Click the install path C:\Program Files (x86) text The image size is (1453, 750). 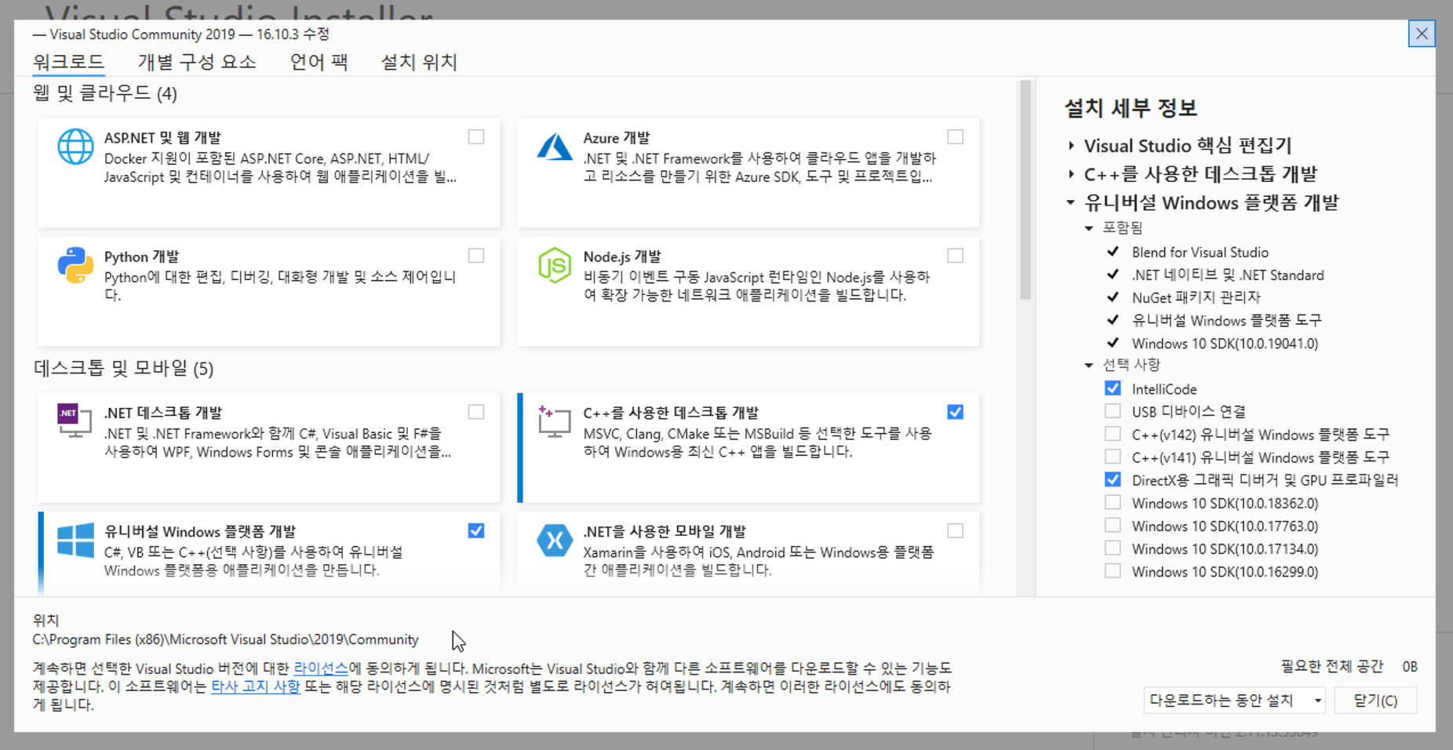pyautogui.click(x=225, y=639)
